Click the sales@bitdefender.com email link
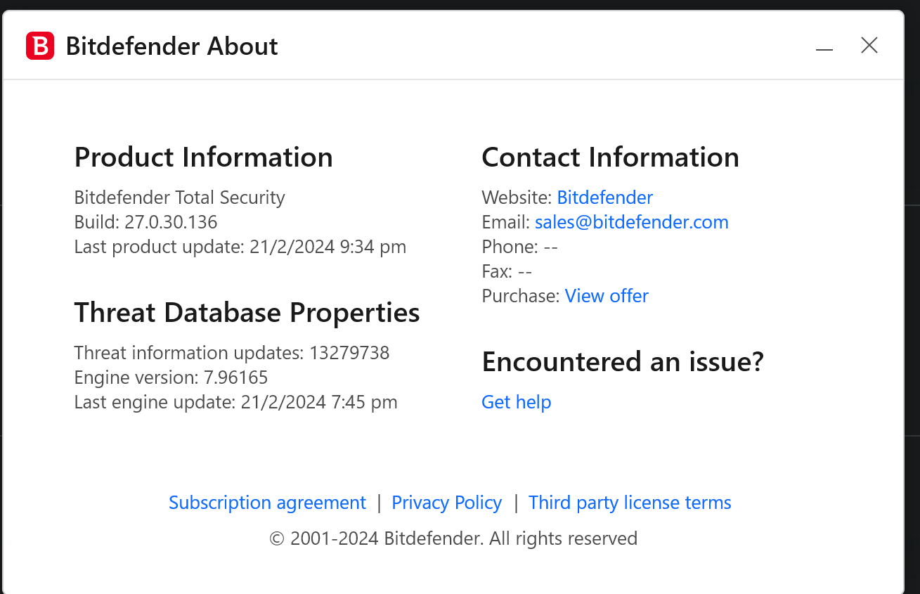Viewport: 920px width, 594px height. coord(631,222)
